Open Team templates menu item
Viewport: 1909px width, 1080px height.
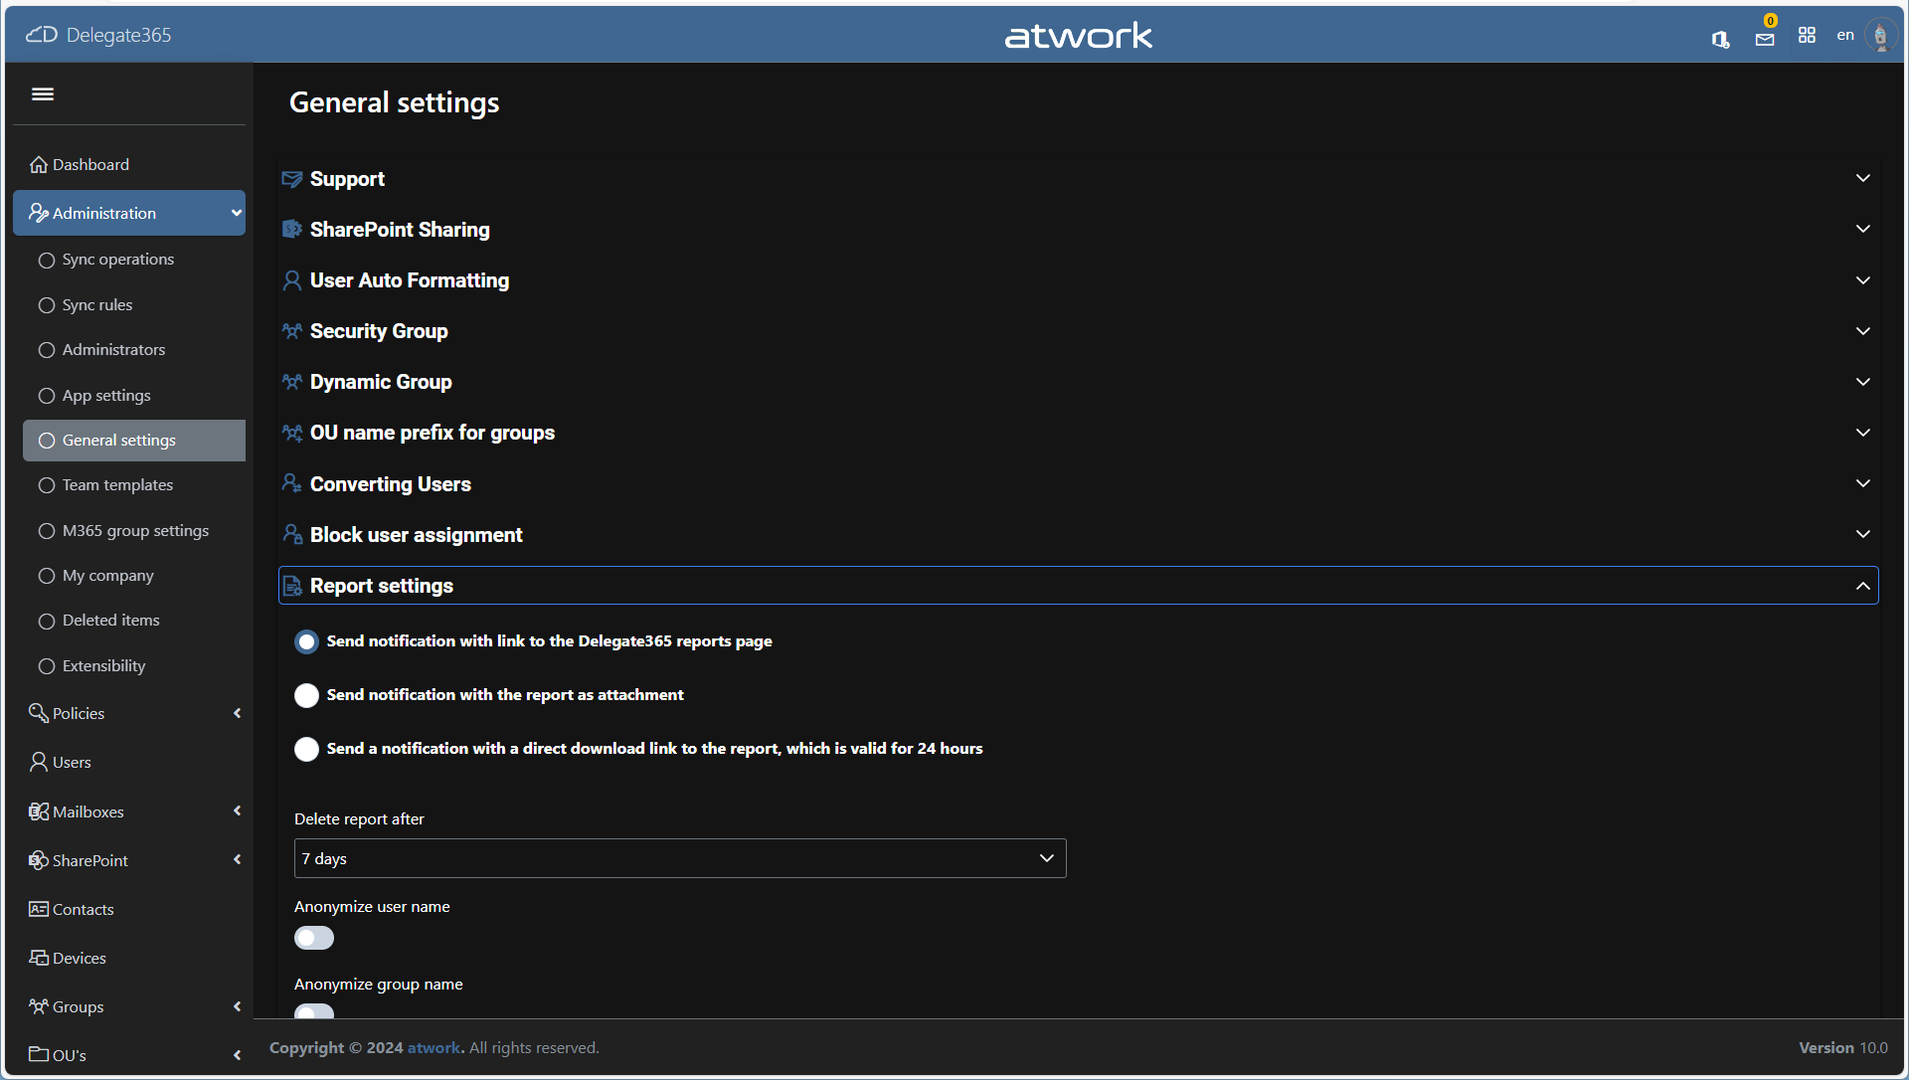click(x=134, y=485)
